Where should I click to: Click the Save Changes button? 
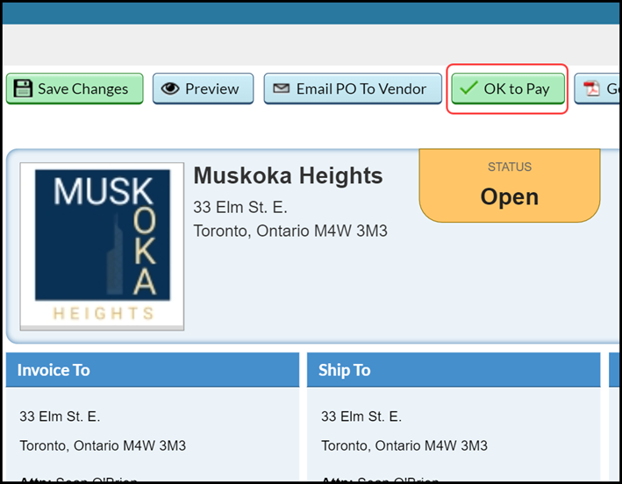75,89
